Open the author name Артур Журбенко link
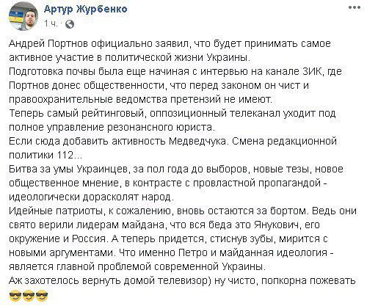367x306 pixels. pyautogui.click(x=86, y=10)
